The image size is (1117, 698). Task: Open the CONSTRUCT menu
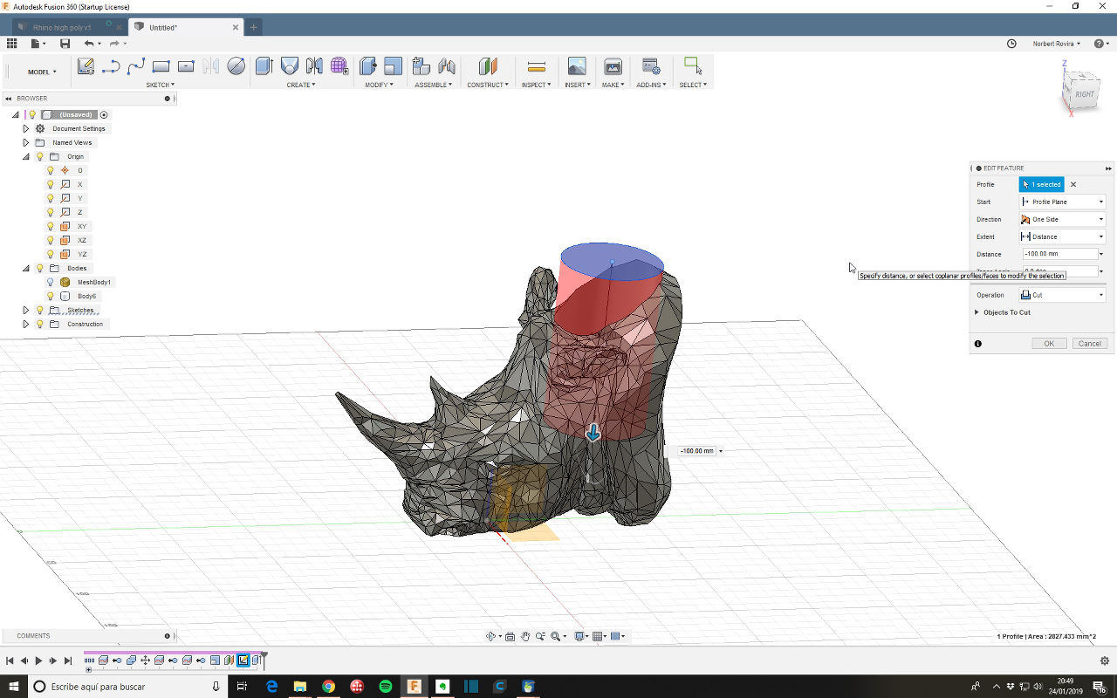point(488,85)
